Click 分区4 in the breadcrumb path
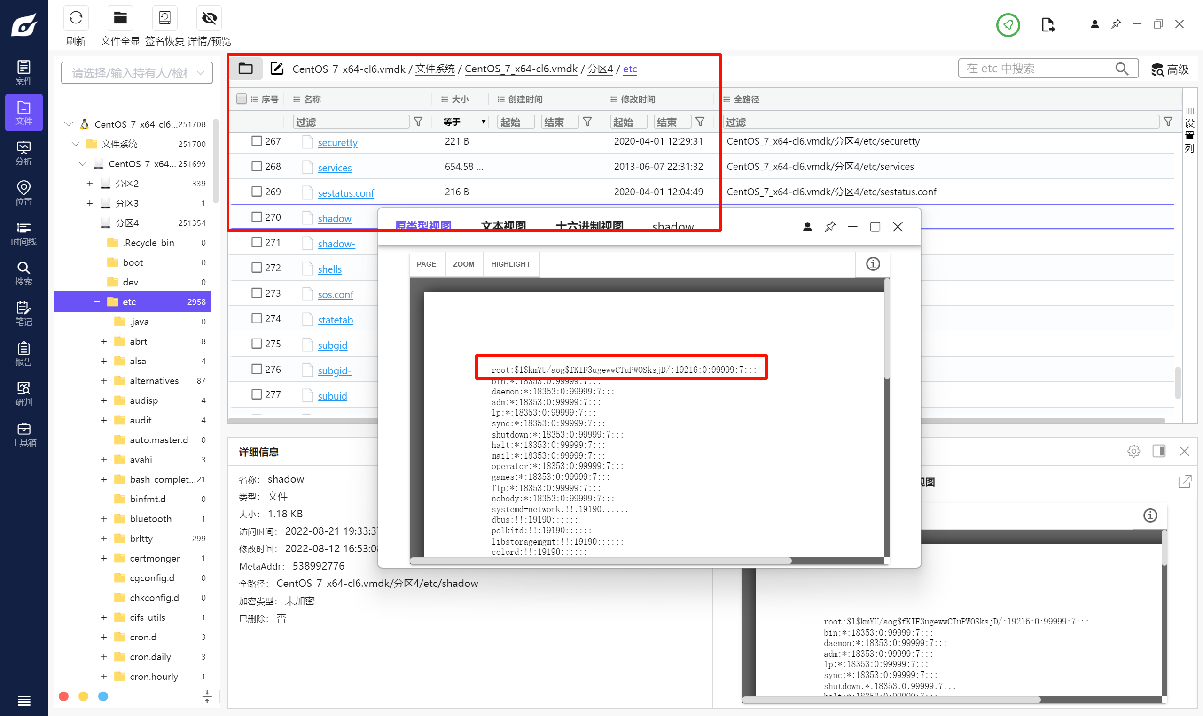The image size is (1203, 716). [600, 69]
